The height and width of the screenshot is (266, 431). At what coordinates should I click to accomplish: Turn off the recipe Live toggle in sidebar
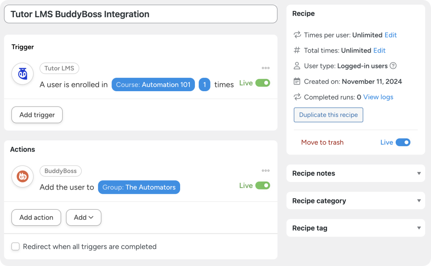(403, 142)
